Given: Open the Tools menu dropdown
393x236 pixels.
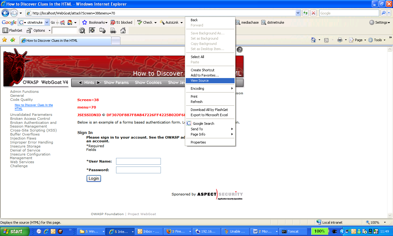Looking at the screenshot, I should (377, 40).
